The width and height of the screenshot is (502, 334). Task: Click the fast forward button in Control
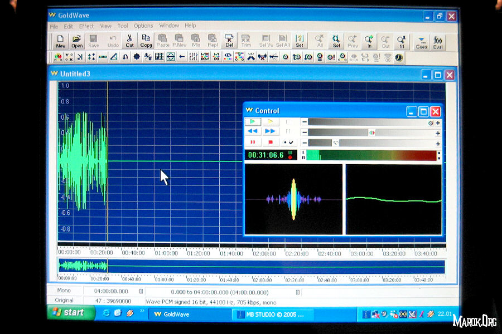pos(270,131)
